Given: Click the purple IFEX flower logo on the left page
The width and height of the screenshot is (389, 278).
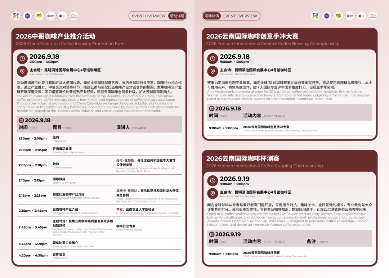Looking at the screenshot, I should pos(27,16).
